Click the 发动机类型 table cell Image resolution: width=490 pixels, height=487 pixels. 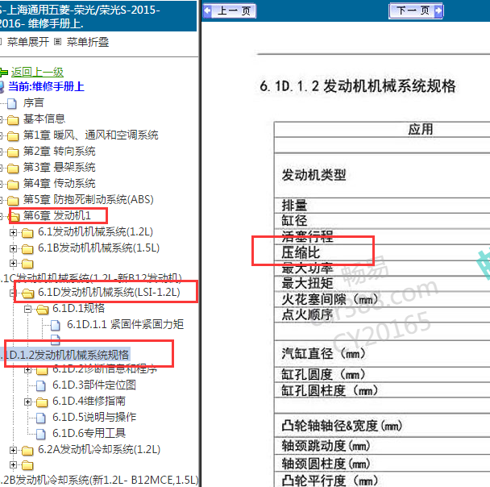click(x=314, y=175)
